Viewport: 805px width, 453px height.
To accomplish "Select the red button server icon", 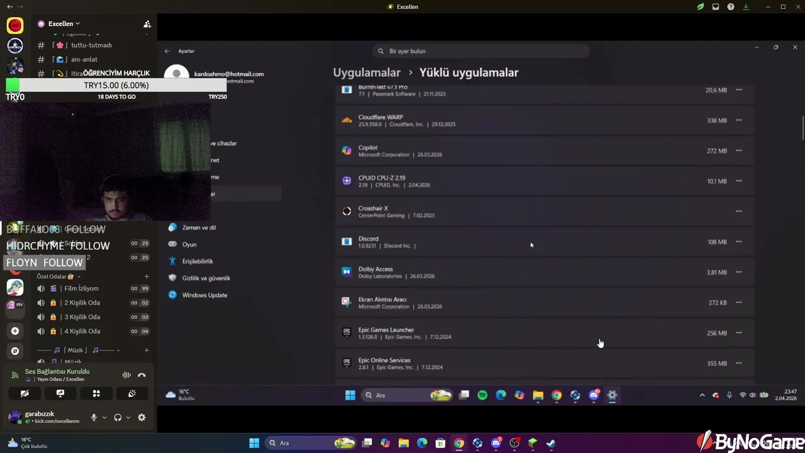I will (15, 25).
